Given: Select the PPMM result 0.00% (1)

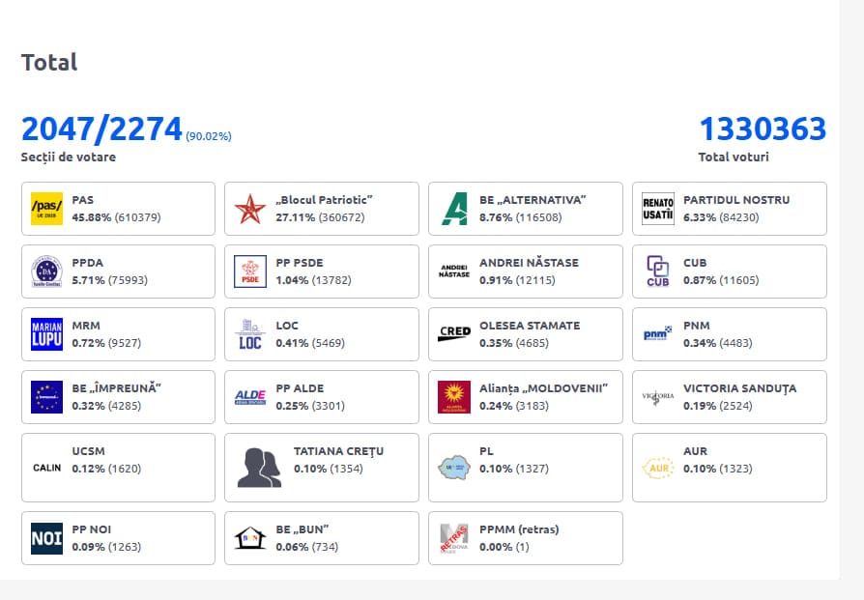Looking at the screenshot, I should pyautogui.click(x=504, y=547).
